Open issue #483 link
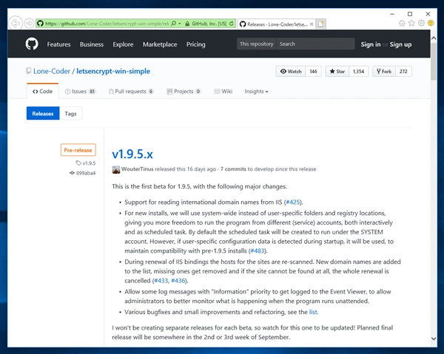Image resolution: width=444 pixels, height=354 pixels. [258, 251]
